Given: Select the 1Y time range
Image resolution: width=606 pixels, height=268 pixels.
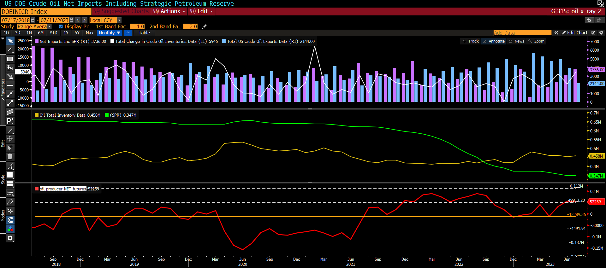Looking at the screenshot, I should [66, 33].
